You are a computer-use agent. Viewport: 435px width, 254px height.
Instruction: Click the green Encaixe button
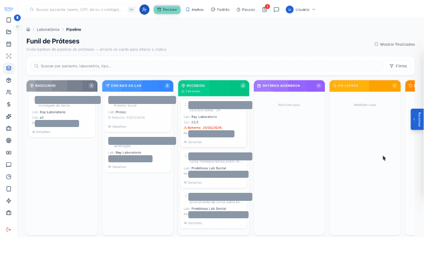point(167,9)
